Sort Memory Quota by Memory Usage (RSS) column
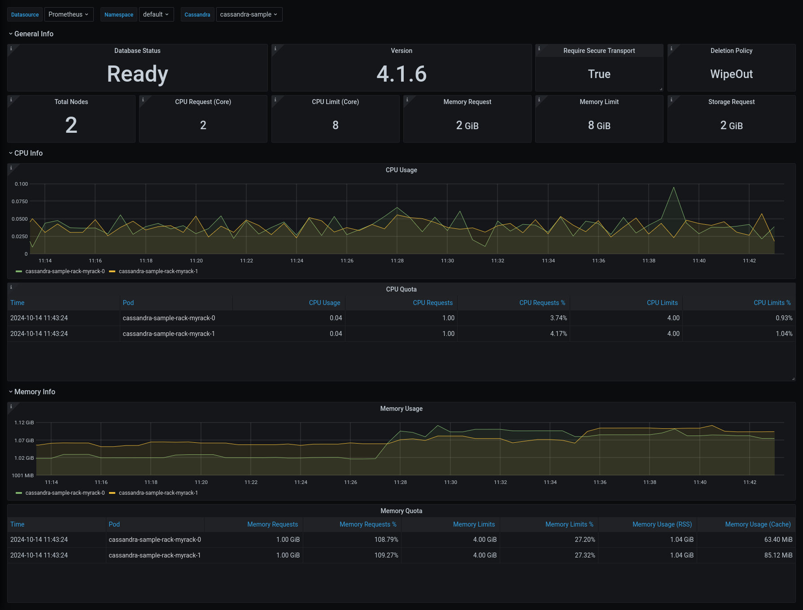The width and height of the screenshot is (803, 610). (x=662, y=524)
